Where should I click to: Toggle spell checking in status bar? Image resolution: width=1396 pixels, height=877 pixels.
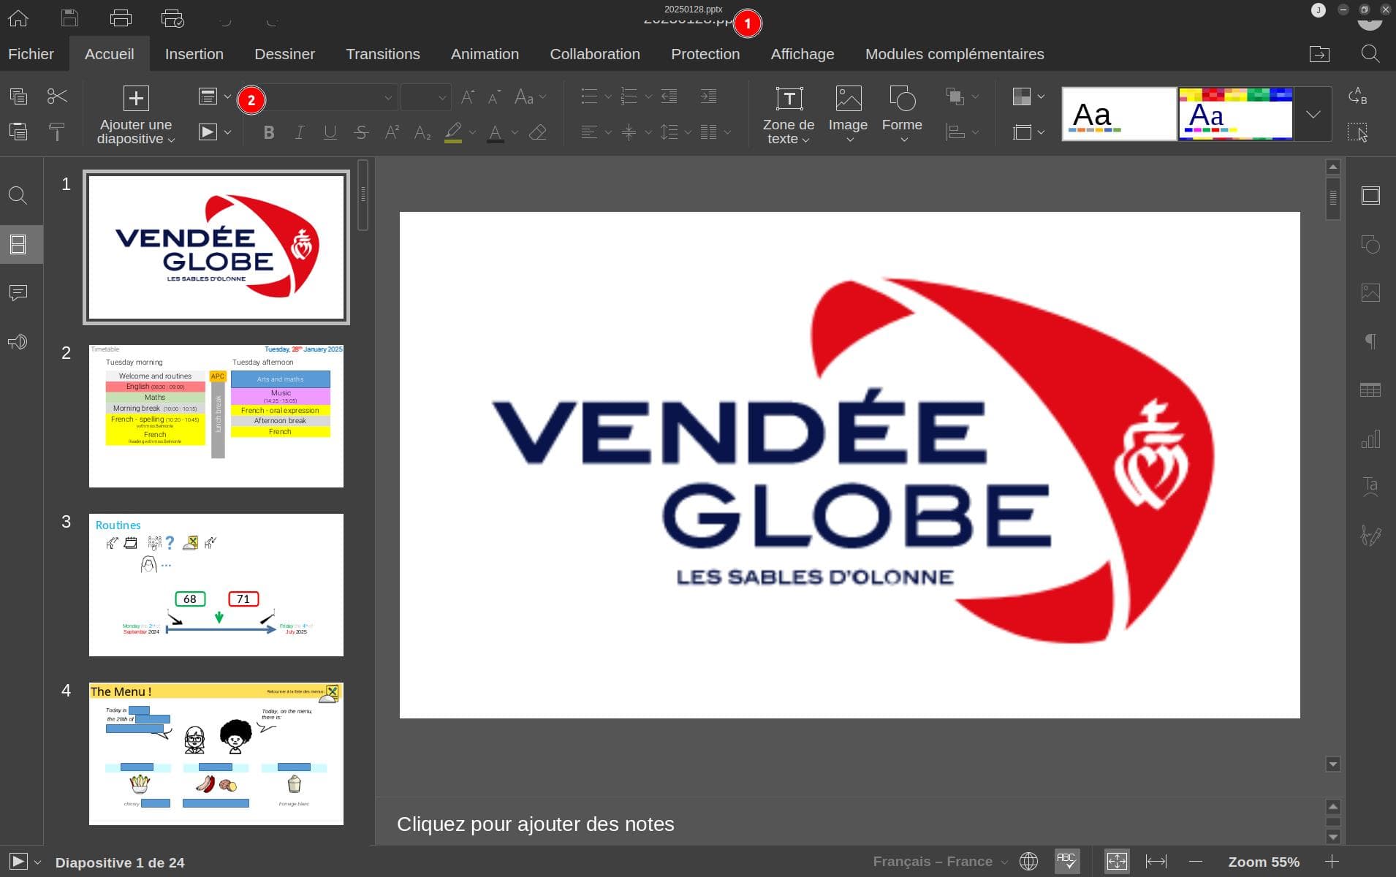point(1067,861)
